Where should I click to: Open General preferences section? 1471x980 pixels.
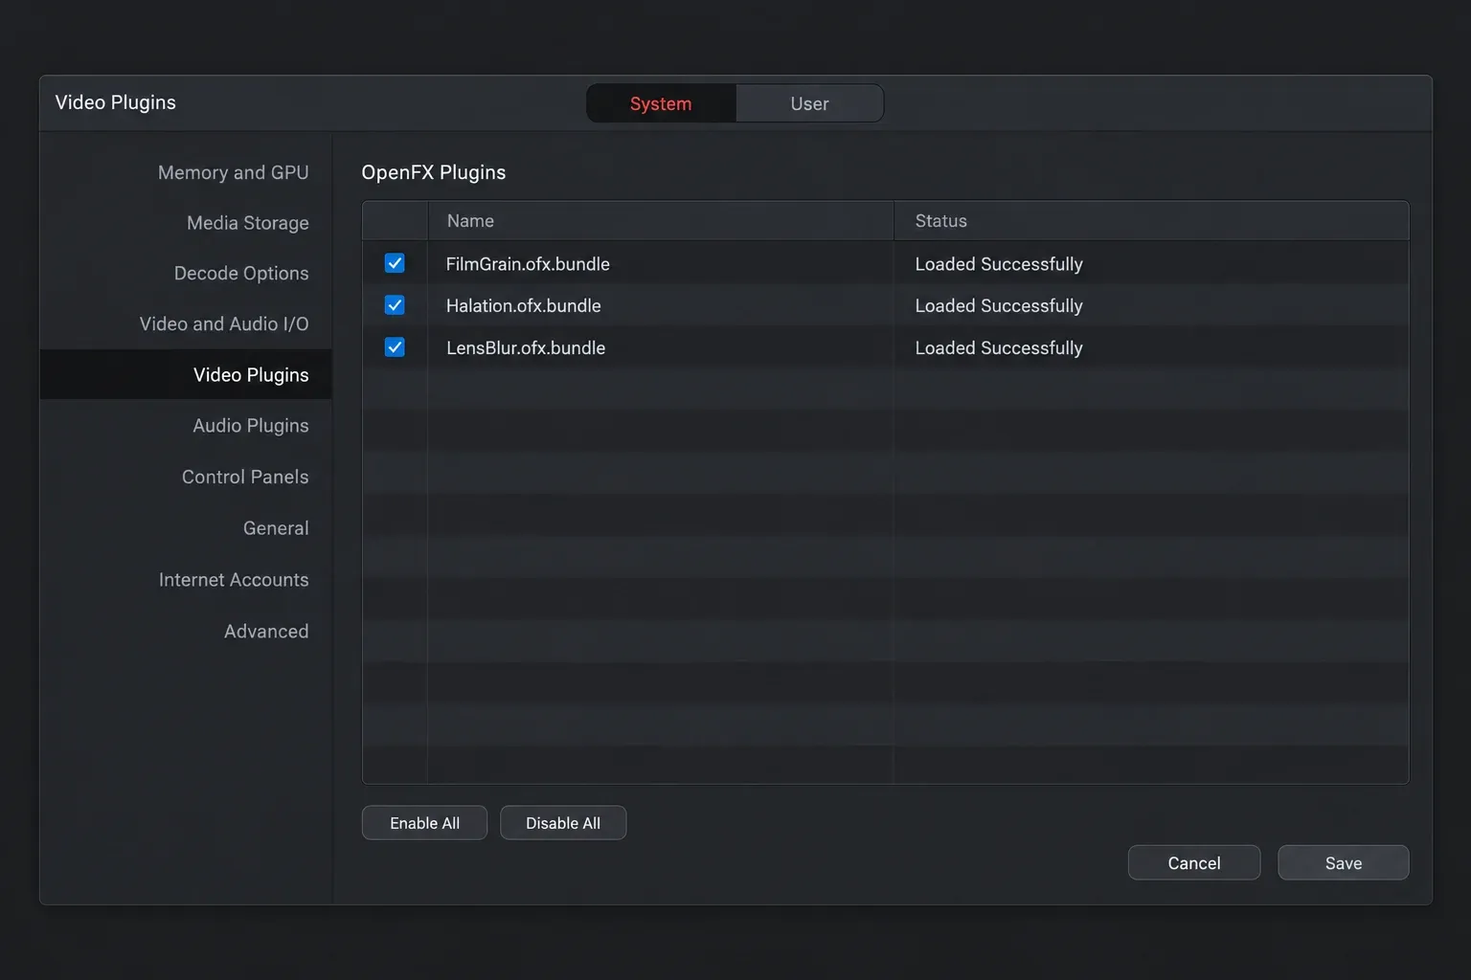click(x=276, y=528)
